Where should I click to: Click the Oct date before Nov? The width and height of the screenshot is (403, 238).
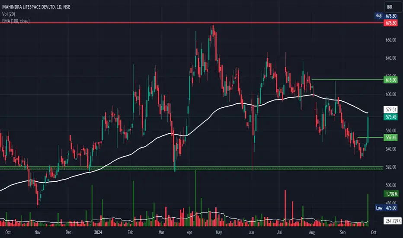(8, 232)
